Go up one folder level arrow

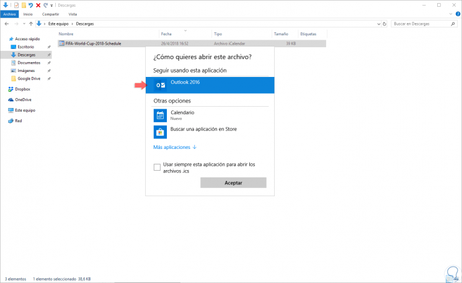pos(31,24)
